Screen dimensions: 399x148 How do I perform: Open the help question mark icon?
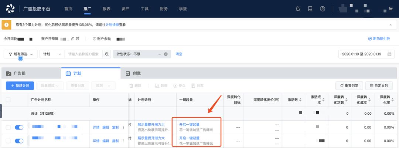coord(323,9)
